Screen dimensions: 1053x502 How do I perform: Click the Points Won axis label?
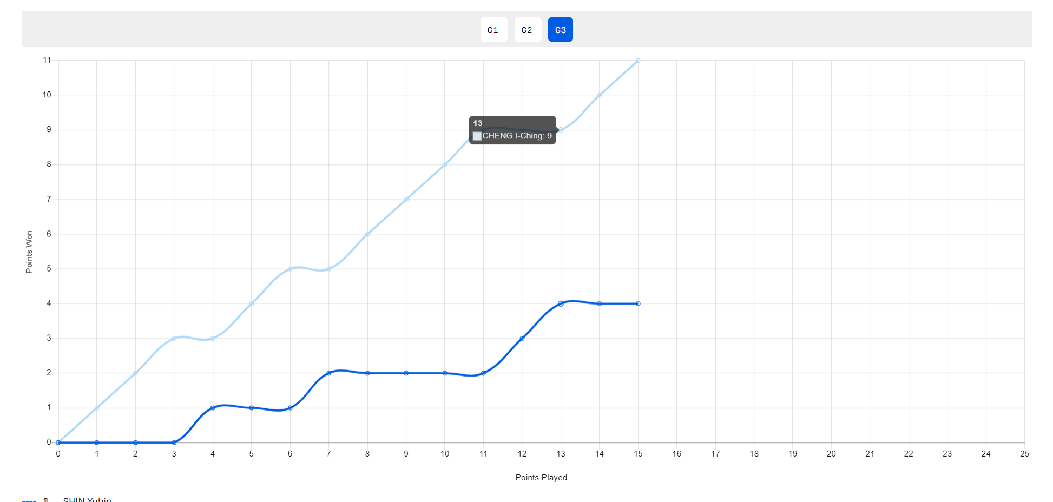[x=29, y=252]
